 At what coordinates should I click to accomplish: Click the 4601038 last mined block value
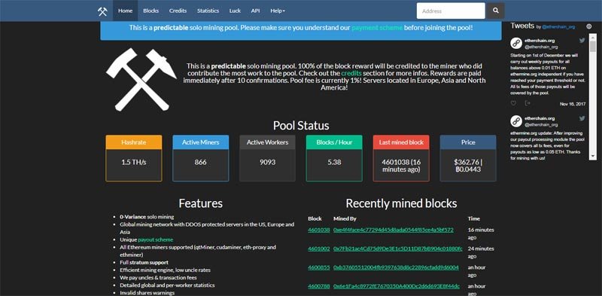tap(401, 166)
